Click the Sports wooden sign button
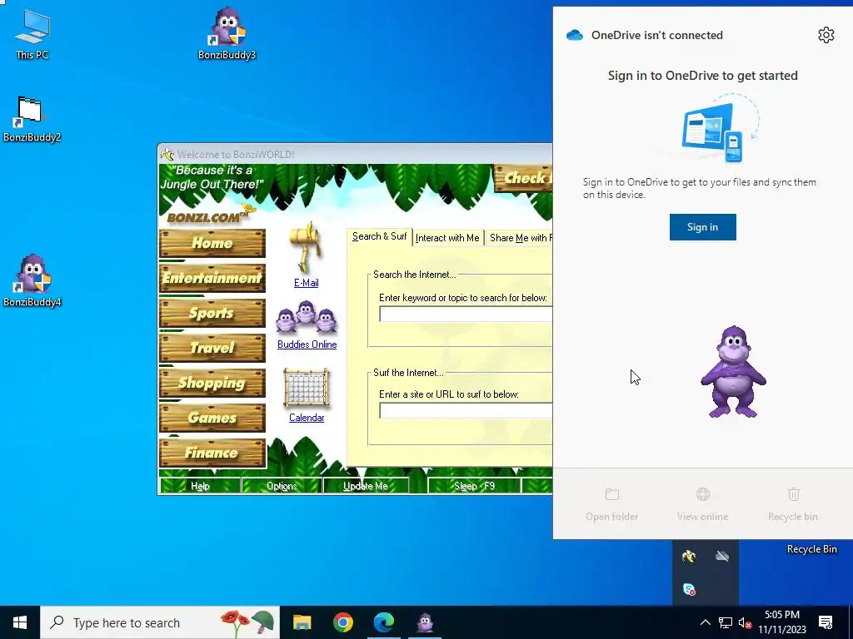 tap(212, 313)
